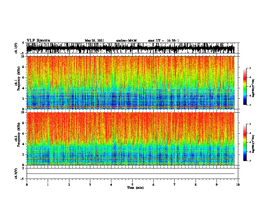This screenshot has width=268, height=207.
Task: Click time axis tick label 8
Action: (196, 185)
